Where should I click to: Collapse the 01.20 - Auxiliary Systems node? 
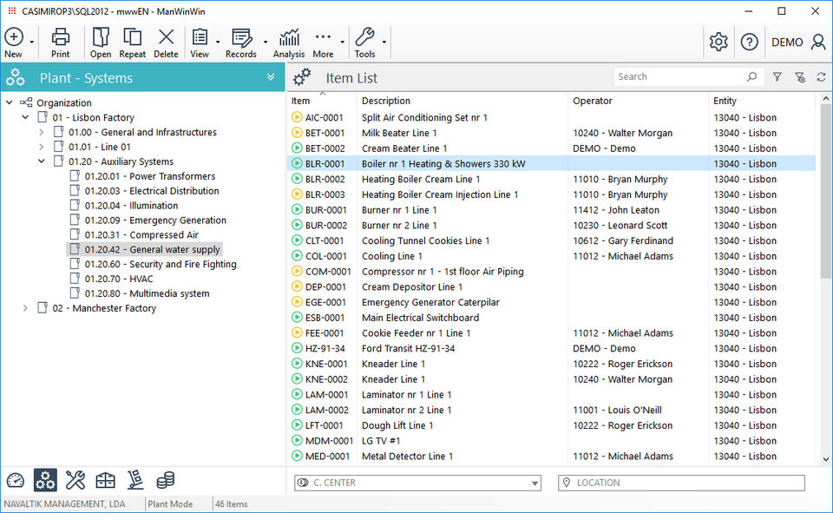[x=41, y=161]
